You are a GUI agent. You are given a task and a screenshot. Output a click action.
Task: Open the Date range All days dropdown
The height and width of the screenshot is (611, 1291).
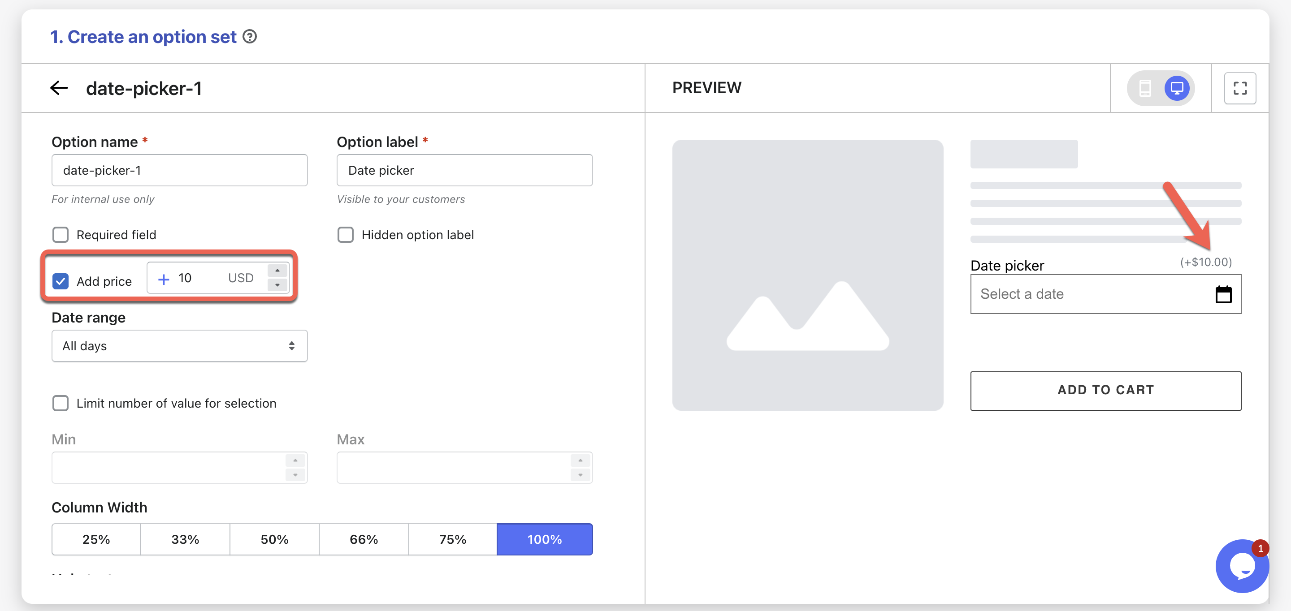click(179, 346)
